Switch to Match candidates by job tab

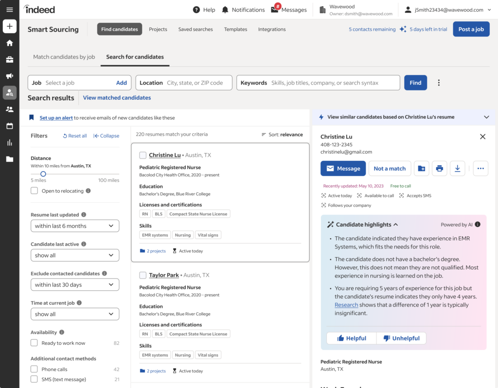point(64,56)
